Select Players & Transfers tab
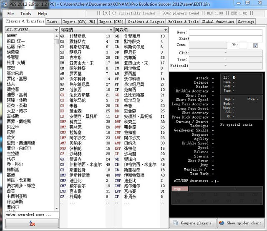Viewport: 267px width, 231px height. pos(25,21)
